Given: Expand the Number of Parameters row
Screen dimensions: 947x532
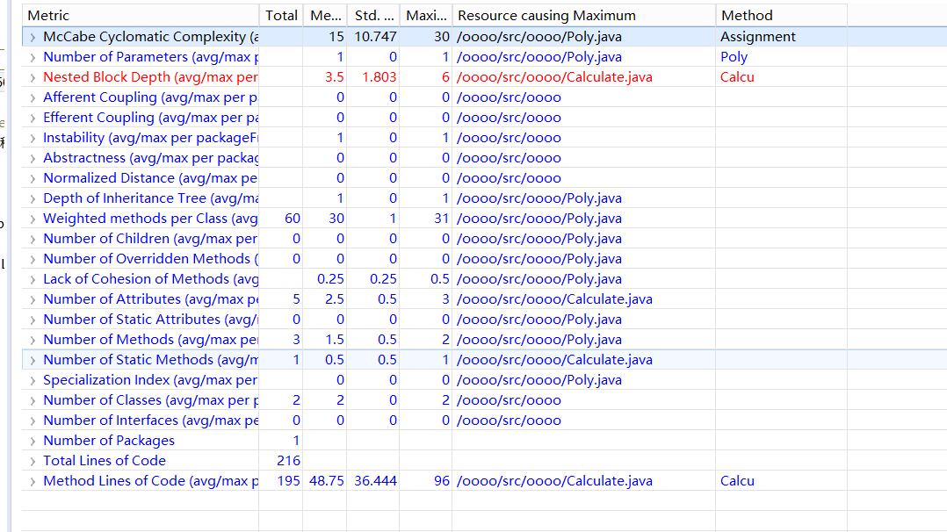Looking at the screenshot, I should coord(33,57).
